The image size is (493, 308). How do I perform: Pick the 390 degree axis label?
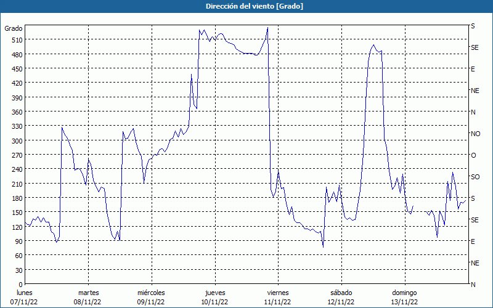pos(17,98)
